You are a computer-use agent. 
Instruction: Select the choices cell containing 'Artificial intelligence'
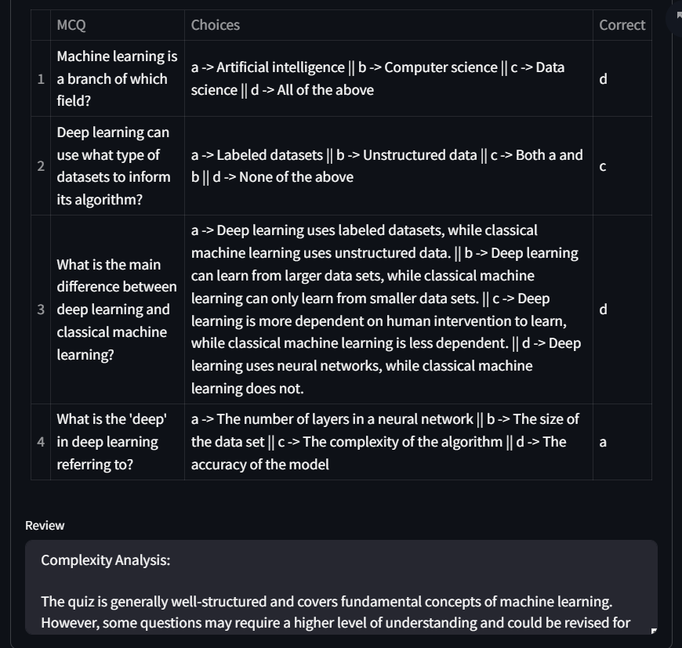click(388, 79)
